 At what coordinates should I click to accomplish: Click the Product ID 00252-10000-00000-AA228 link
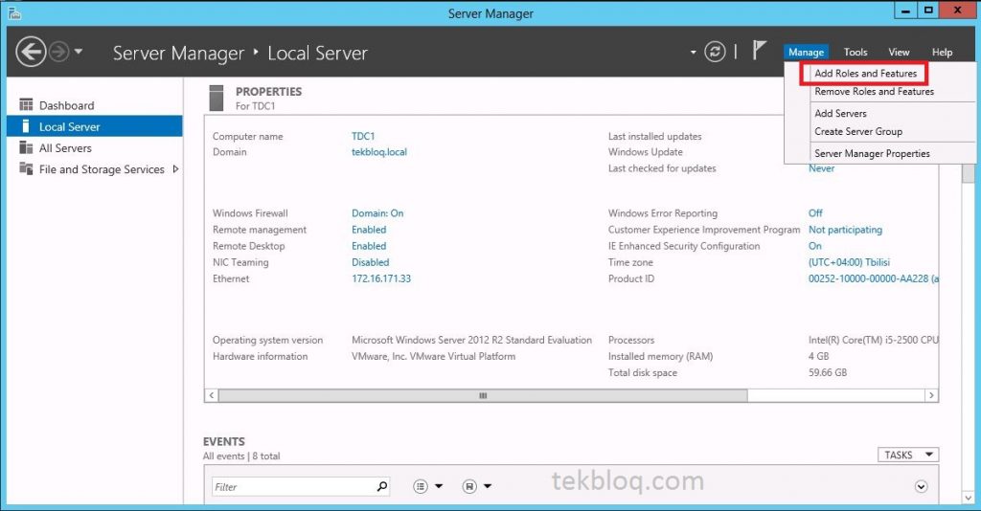(873, 278)
